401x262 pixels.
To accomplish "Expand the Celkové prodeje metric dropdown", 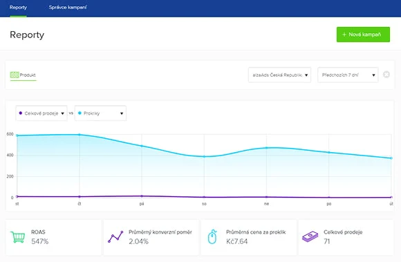I will [x=41, y=113].
